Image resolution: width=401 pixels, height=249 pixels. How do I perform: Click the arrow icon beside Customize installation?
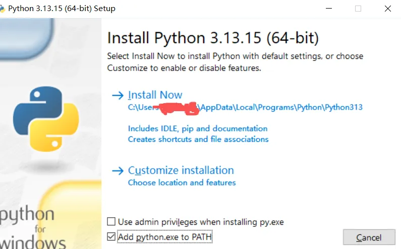(118, 171)
